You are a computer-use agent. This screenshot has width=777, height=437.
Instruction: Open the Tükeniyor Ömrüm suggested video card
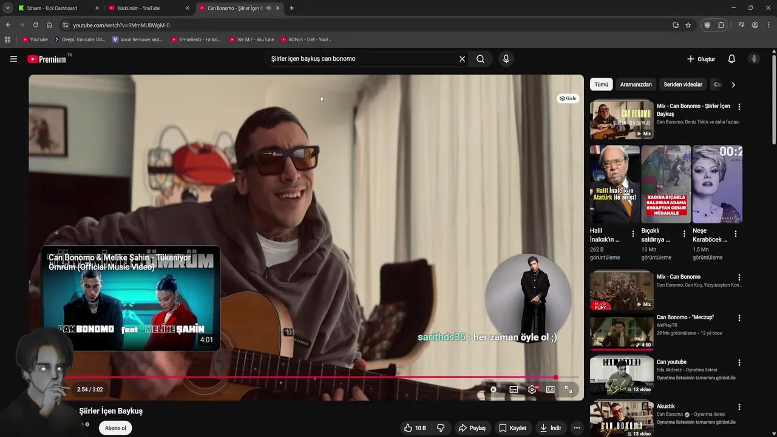pyautogui.click(x=131, y=298)
